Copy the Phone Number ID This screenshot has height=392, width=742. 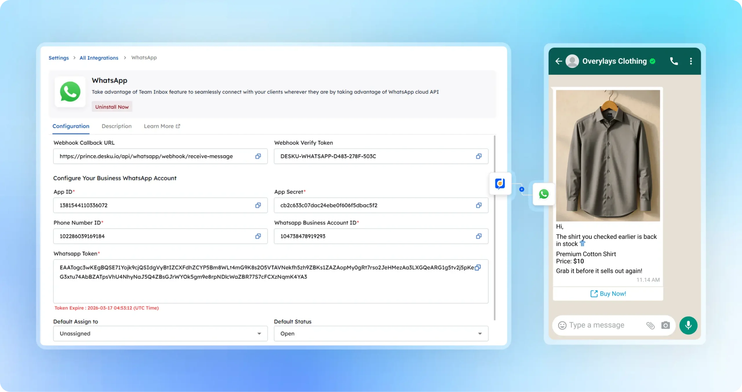[x=258, y=236]
